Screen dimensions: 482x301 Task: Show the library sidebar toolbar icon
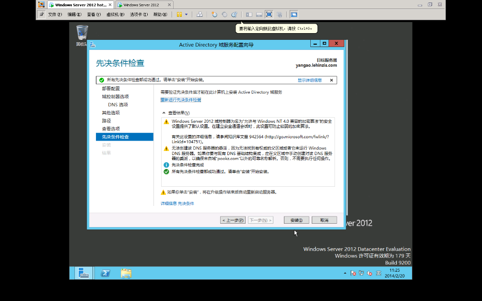point(249,14)
